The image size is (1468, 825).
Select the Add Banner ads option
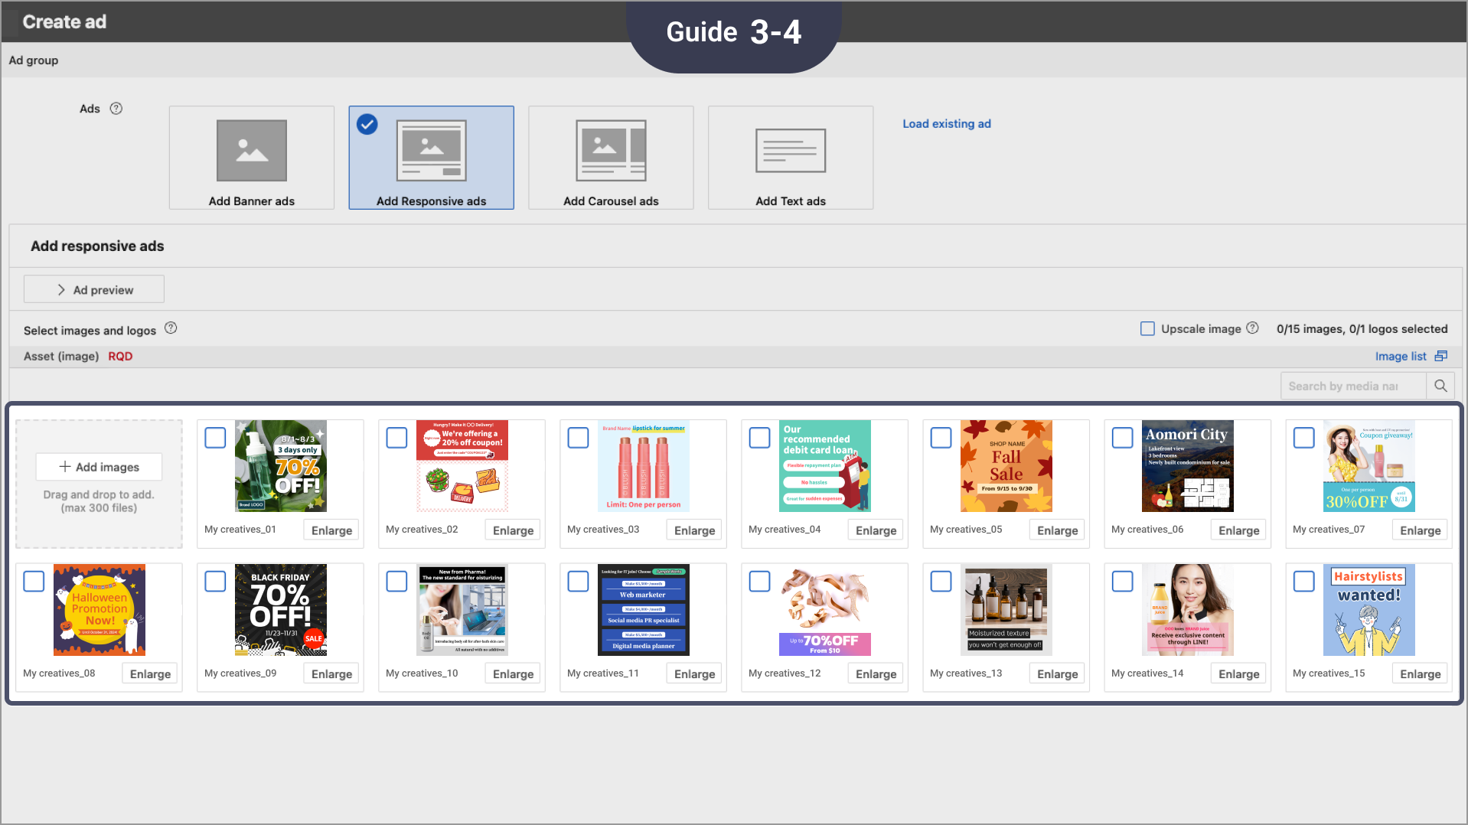click(251, 157)
